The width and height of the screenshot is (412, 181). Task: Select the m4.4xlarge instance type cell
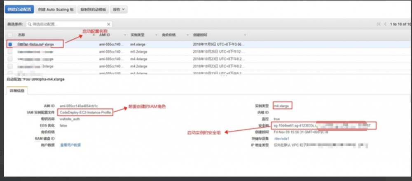pyautogui.click(x=139, y=59)
